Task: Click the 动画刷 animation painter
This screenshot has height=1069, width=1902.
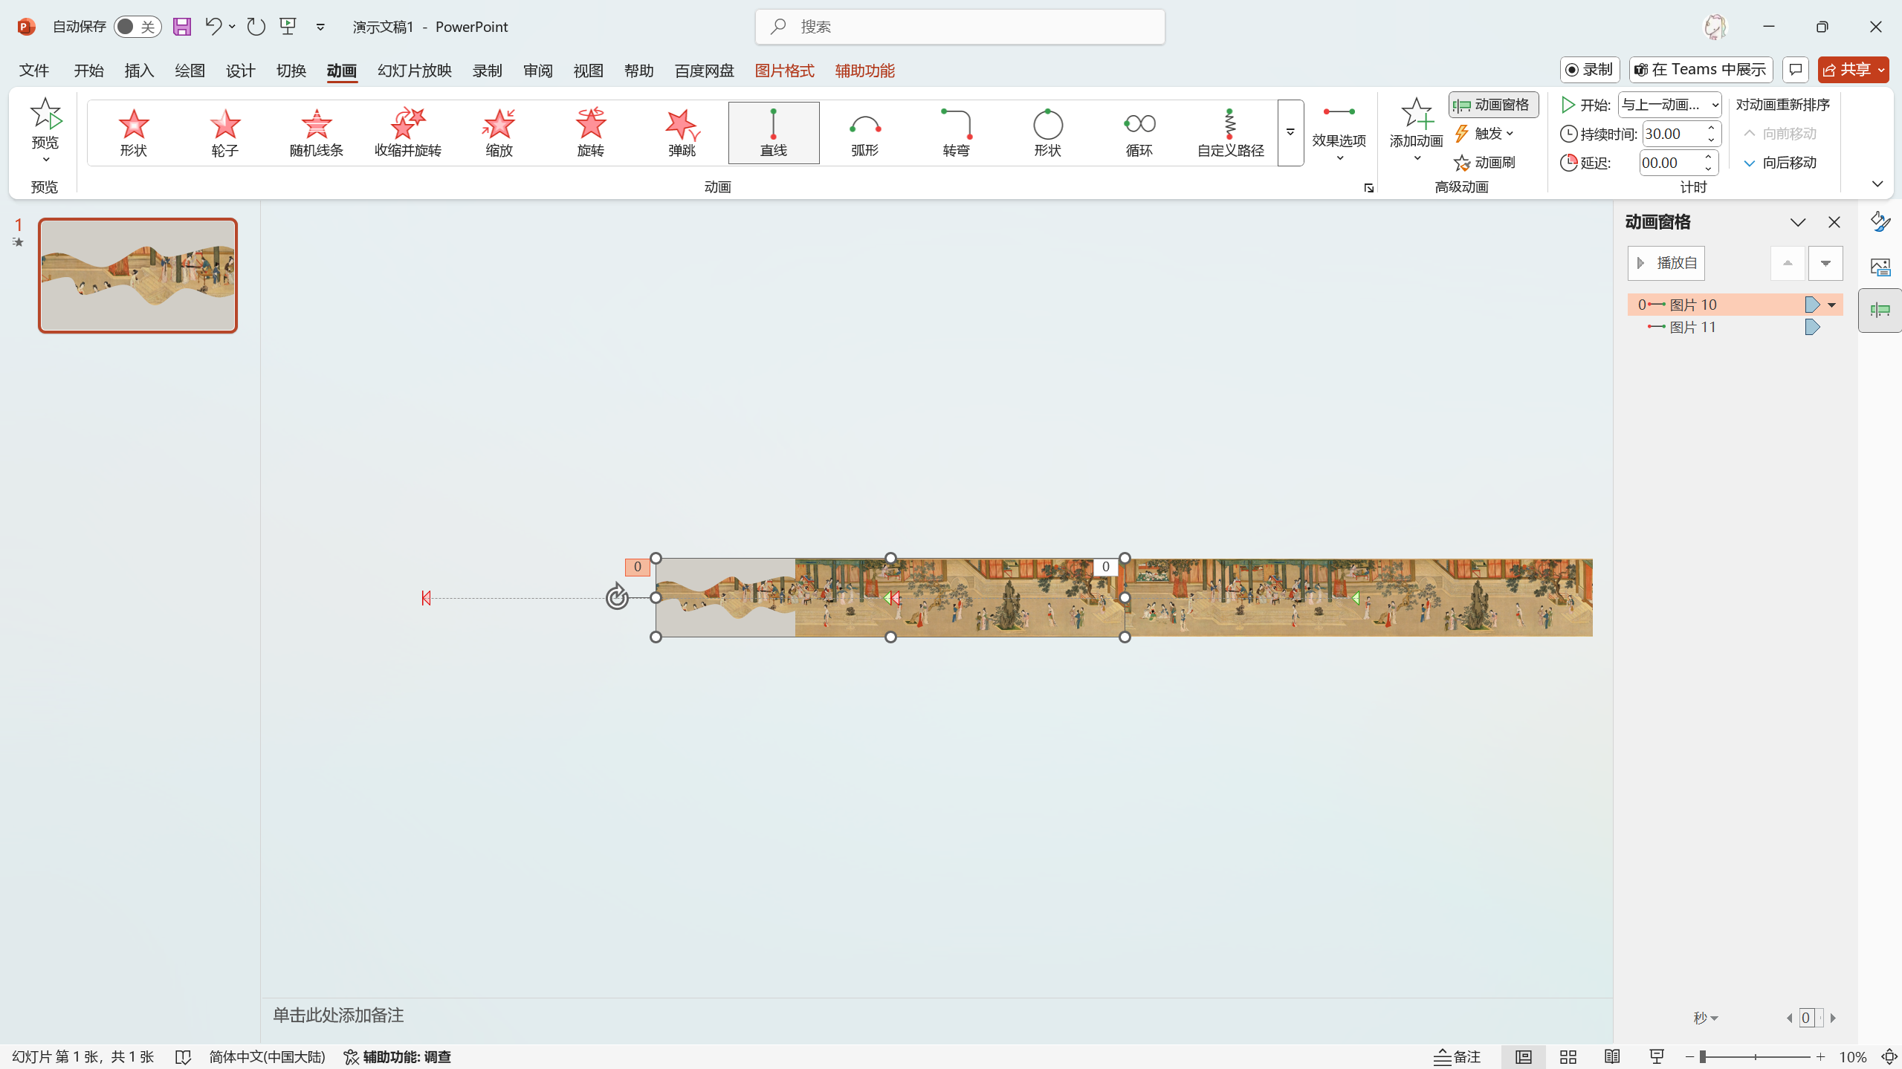Action: tap(1485, 163)
